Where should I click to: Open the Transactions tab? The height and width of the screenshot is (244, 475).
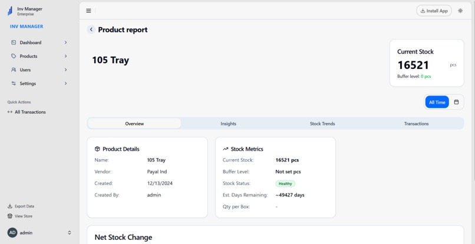tap(416, 124)
